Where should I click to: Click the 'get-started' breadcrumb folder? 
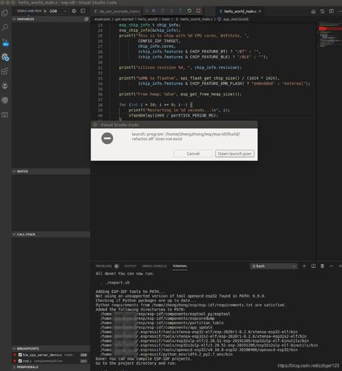tap(124, 19)
